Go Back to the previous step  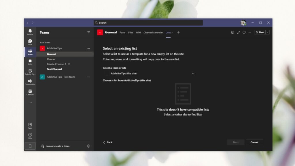click(108, 142)
